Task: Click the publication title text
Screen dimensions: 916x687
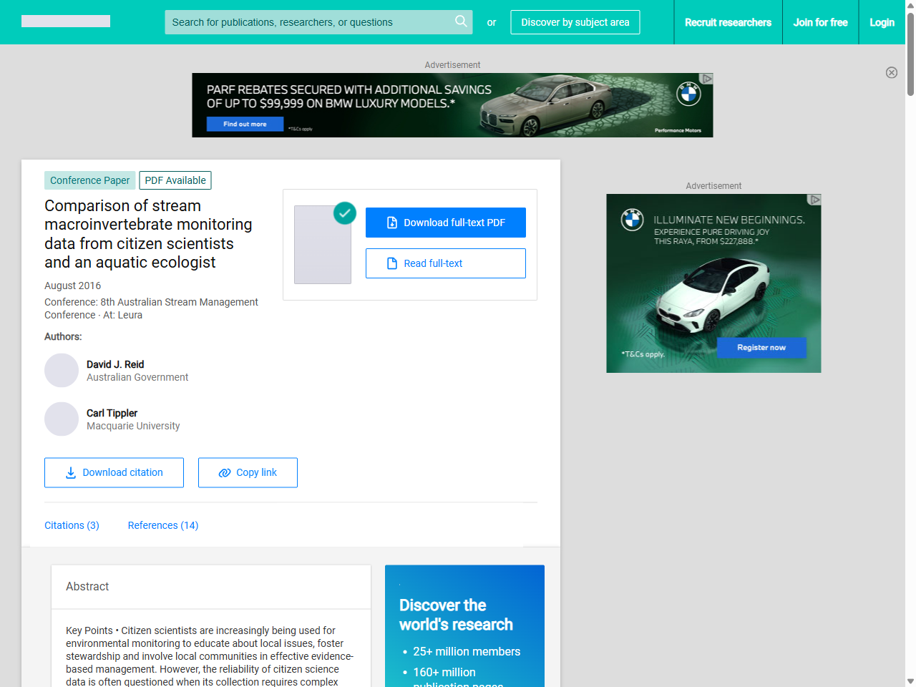Action: coord(148,234)
